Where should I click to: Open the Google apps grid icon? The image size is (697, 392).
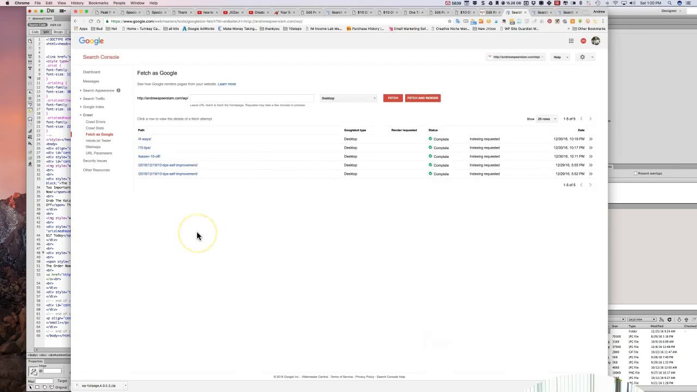click(571, 41)
